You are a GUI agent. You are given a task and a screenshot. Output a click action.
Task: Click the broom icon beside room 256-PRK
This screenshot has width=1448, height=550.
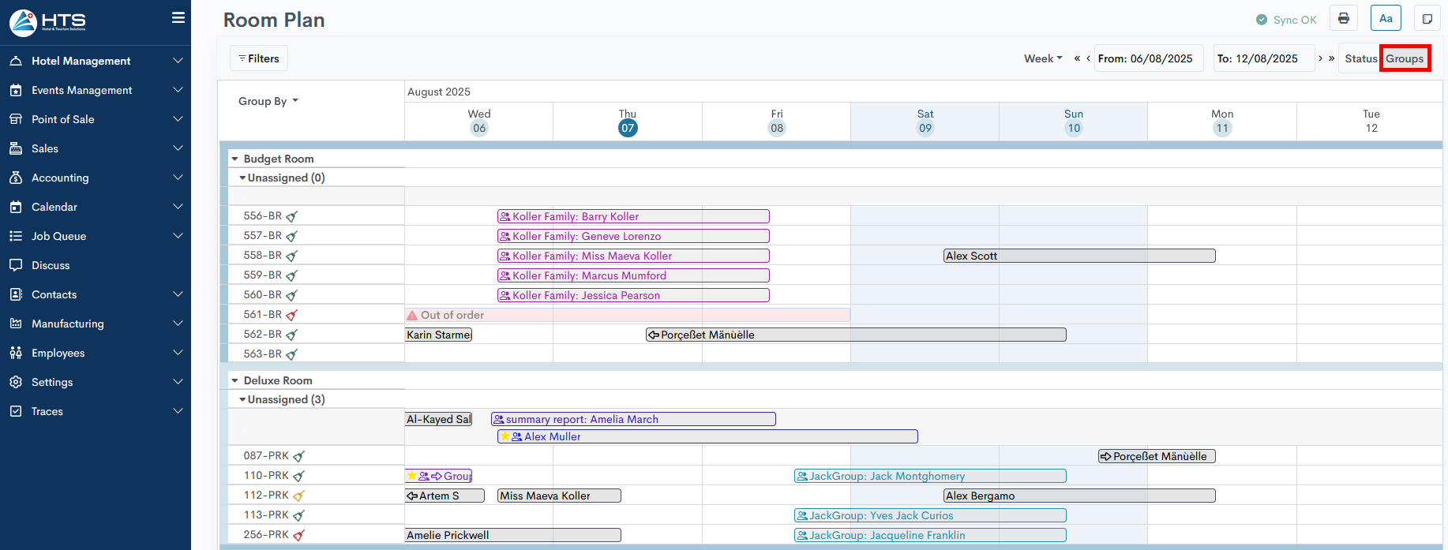[x=298, y=535]
